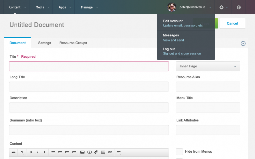Apply strikethrough formatting in editor toolbar
Screen dimensions: 255x159
(x=44, y=152)
